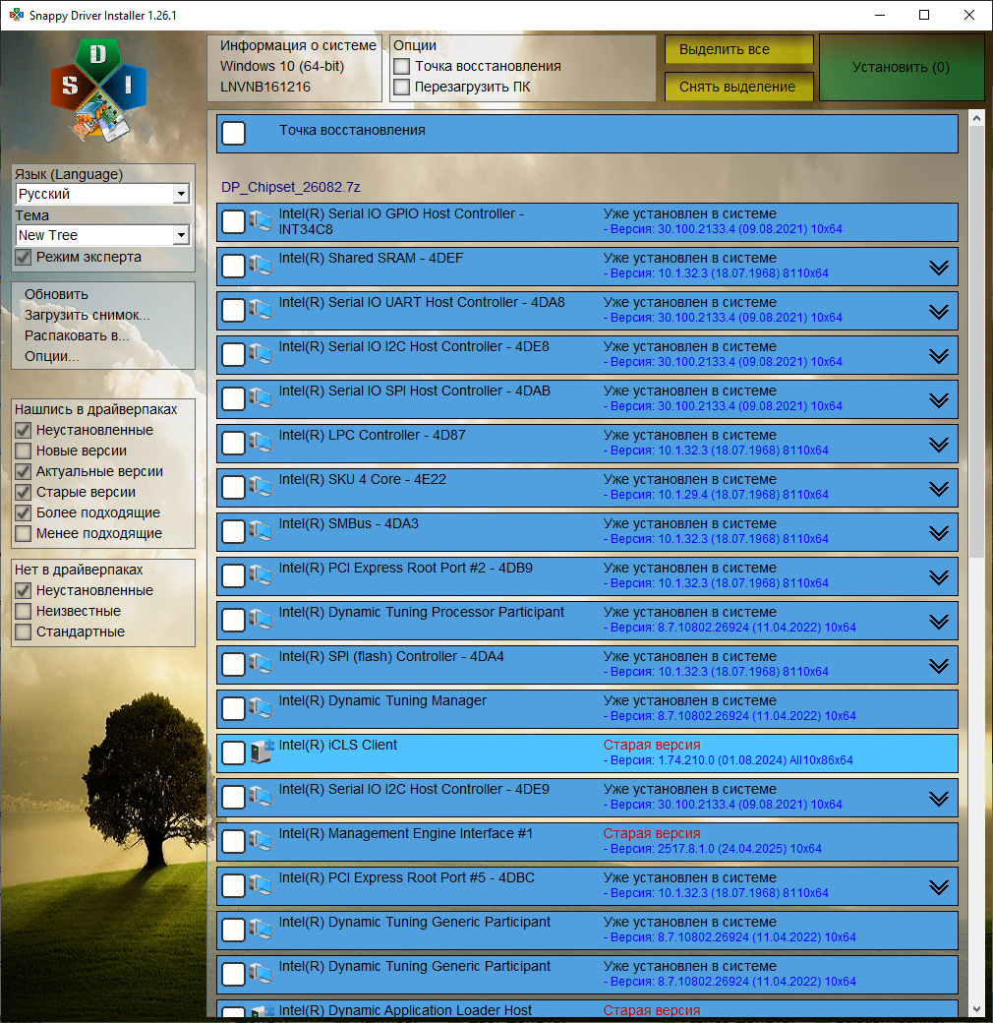Open the Тема theme dropdown
This screenshot has height=1023, width=993.
coord(102,235)
